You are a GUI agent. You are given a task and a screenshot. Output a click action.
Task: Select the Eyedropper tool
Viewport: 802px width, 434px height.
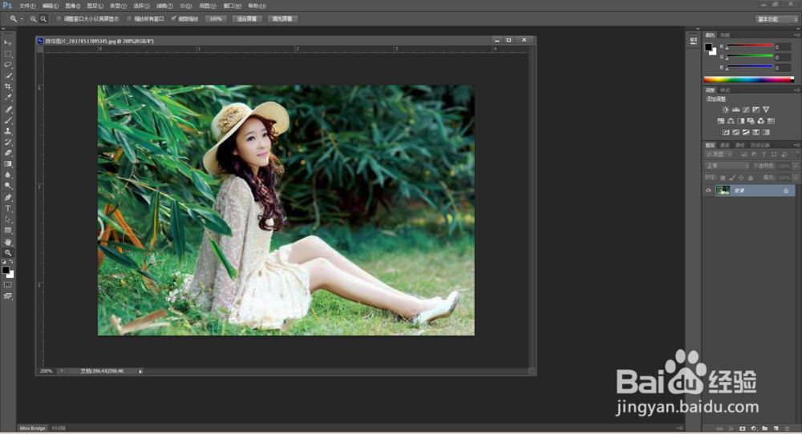[8, 98]
